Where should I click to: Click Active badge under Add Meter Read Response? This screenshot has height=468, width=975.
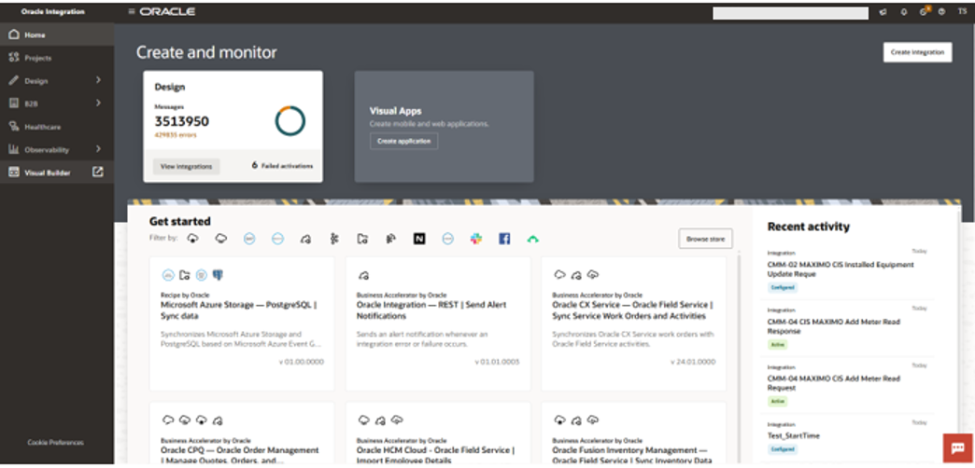tap(777, 345)
